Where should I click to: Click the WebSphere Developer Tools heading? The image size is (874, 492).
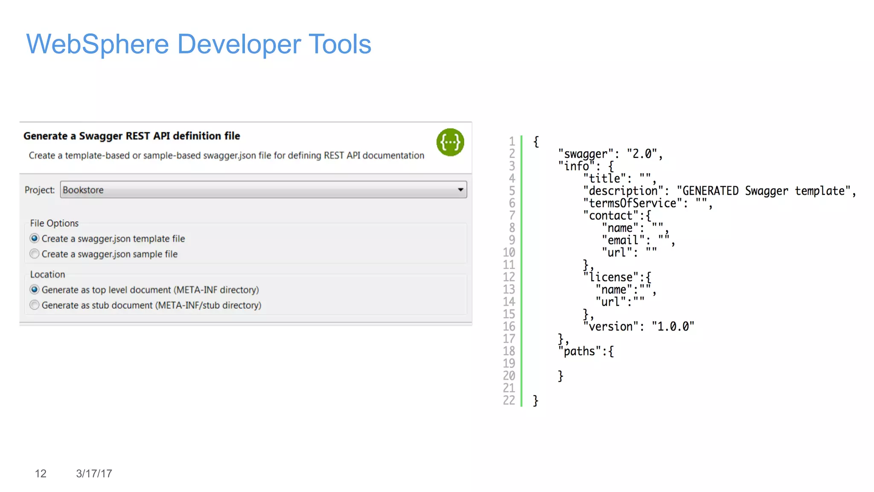coord(198,44)
